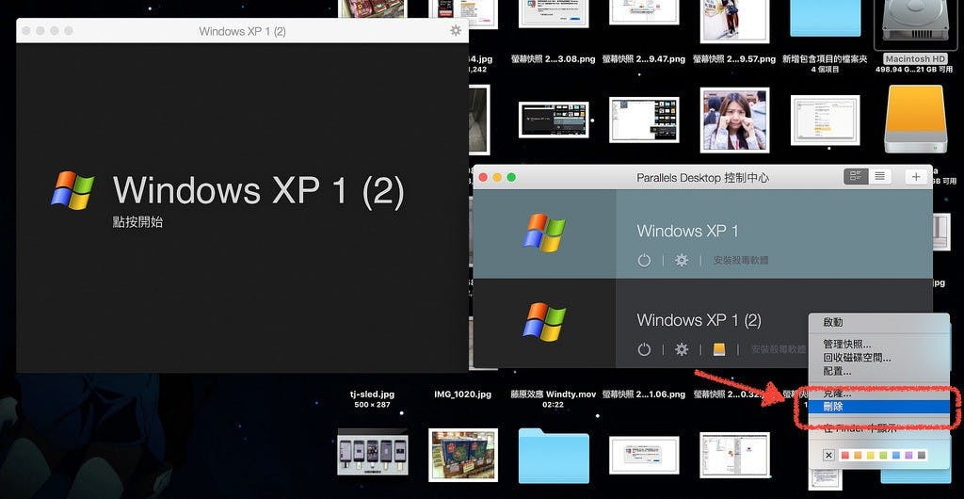964x499 pixels.
Task: Switch Control Center to expanded view
Action: point(855,177)
